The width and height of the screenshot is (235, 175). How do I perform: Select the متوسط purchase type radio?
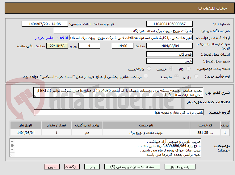coord(176,76)
